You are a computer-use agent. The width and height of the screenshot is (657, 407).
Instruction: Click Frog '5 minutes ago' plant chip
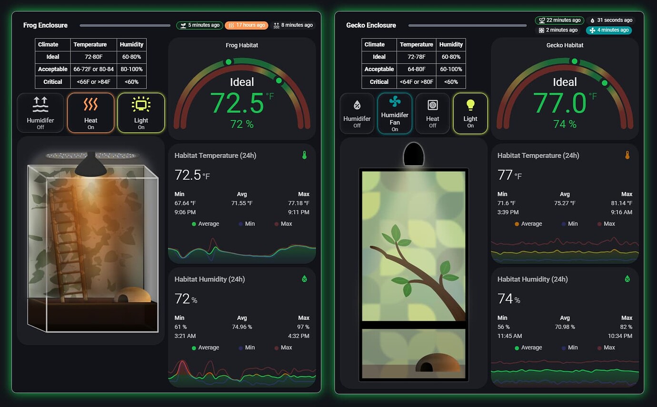click(199, 25)
